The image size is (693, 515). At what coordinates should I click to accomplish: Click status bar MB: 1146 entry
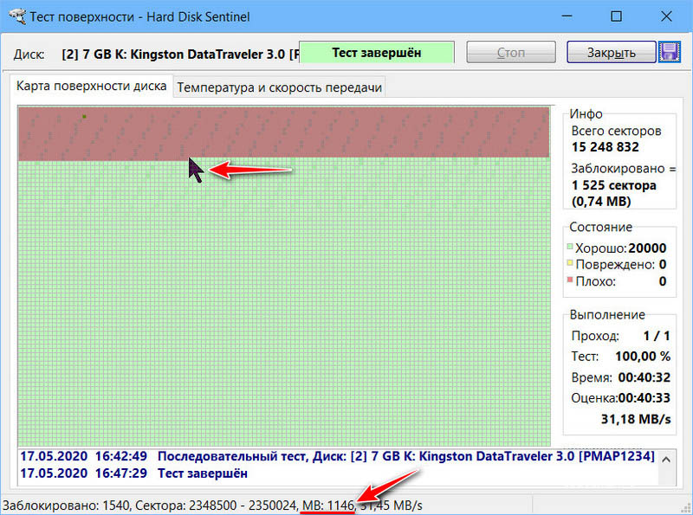pos(328,505)
